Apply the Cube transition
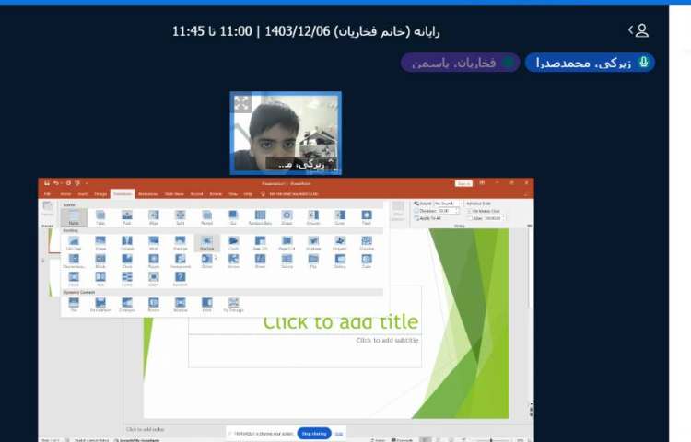Image resolution: width=691 pixels, height=442 pixels. tap(366, 261)
